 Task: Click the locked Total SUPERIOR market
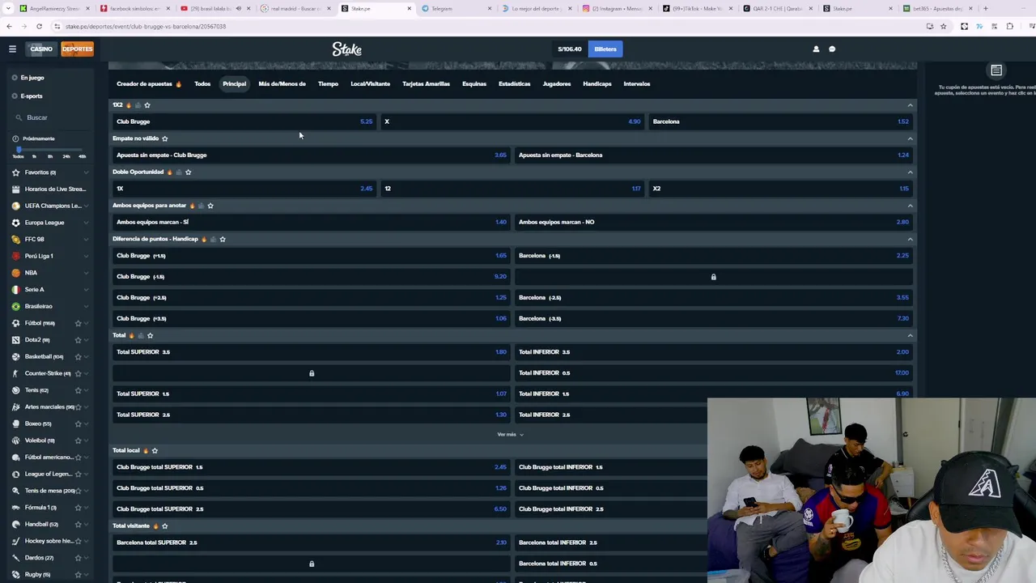(x=312, y=373)
